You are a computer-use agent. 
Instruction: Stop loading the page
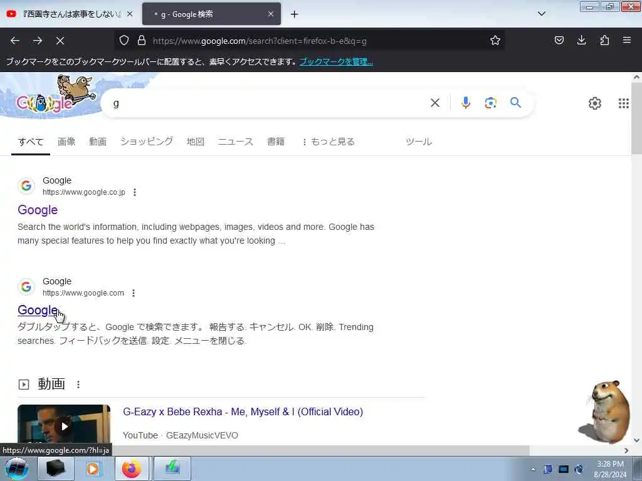[60, 41]
